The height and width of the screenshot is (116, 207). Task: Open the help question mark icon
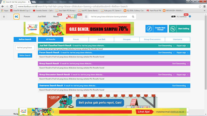click(190, 16)
